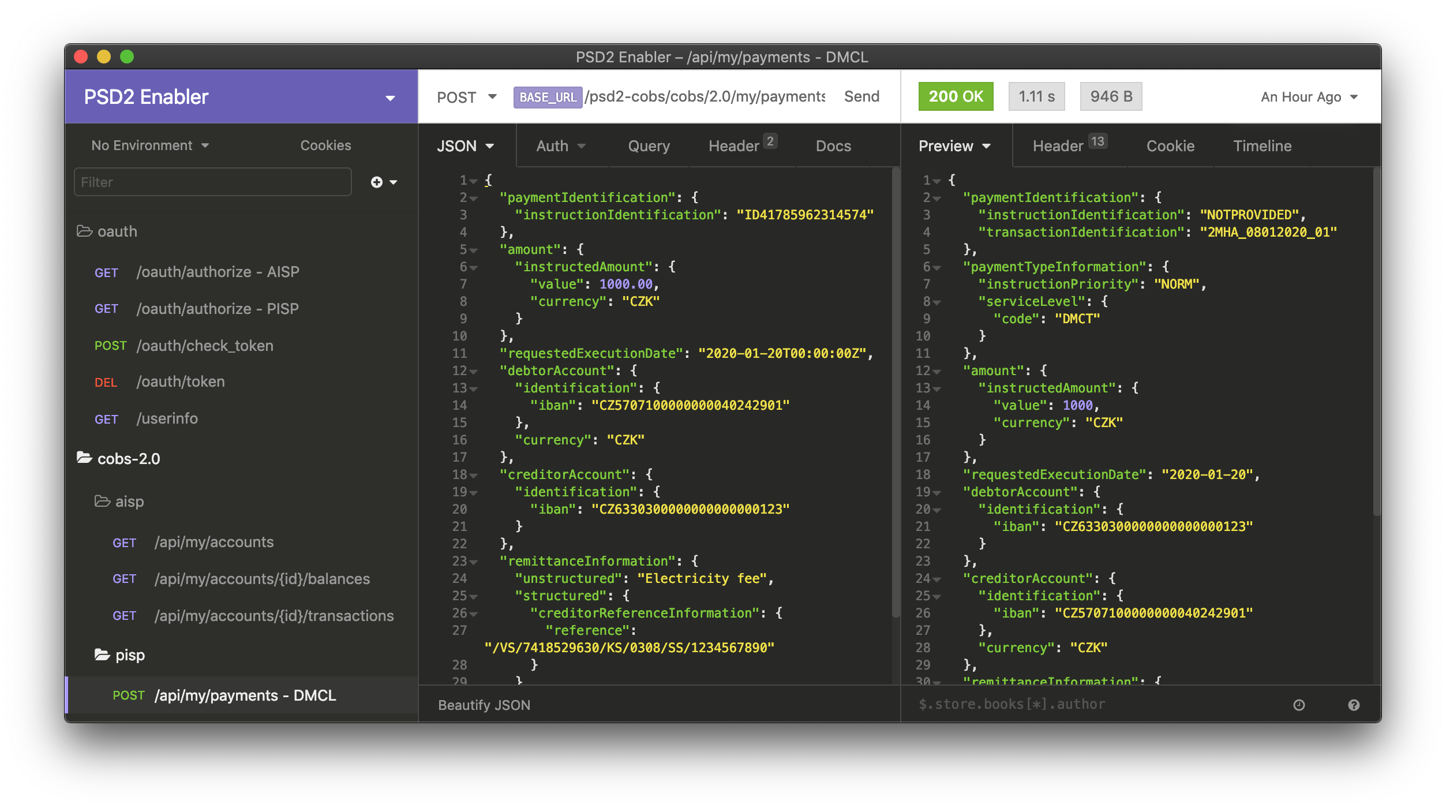Click the "Electricity fee" value in request body
The width and height of the screenshot is (1446, 808).
[702, 579]
